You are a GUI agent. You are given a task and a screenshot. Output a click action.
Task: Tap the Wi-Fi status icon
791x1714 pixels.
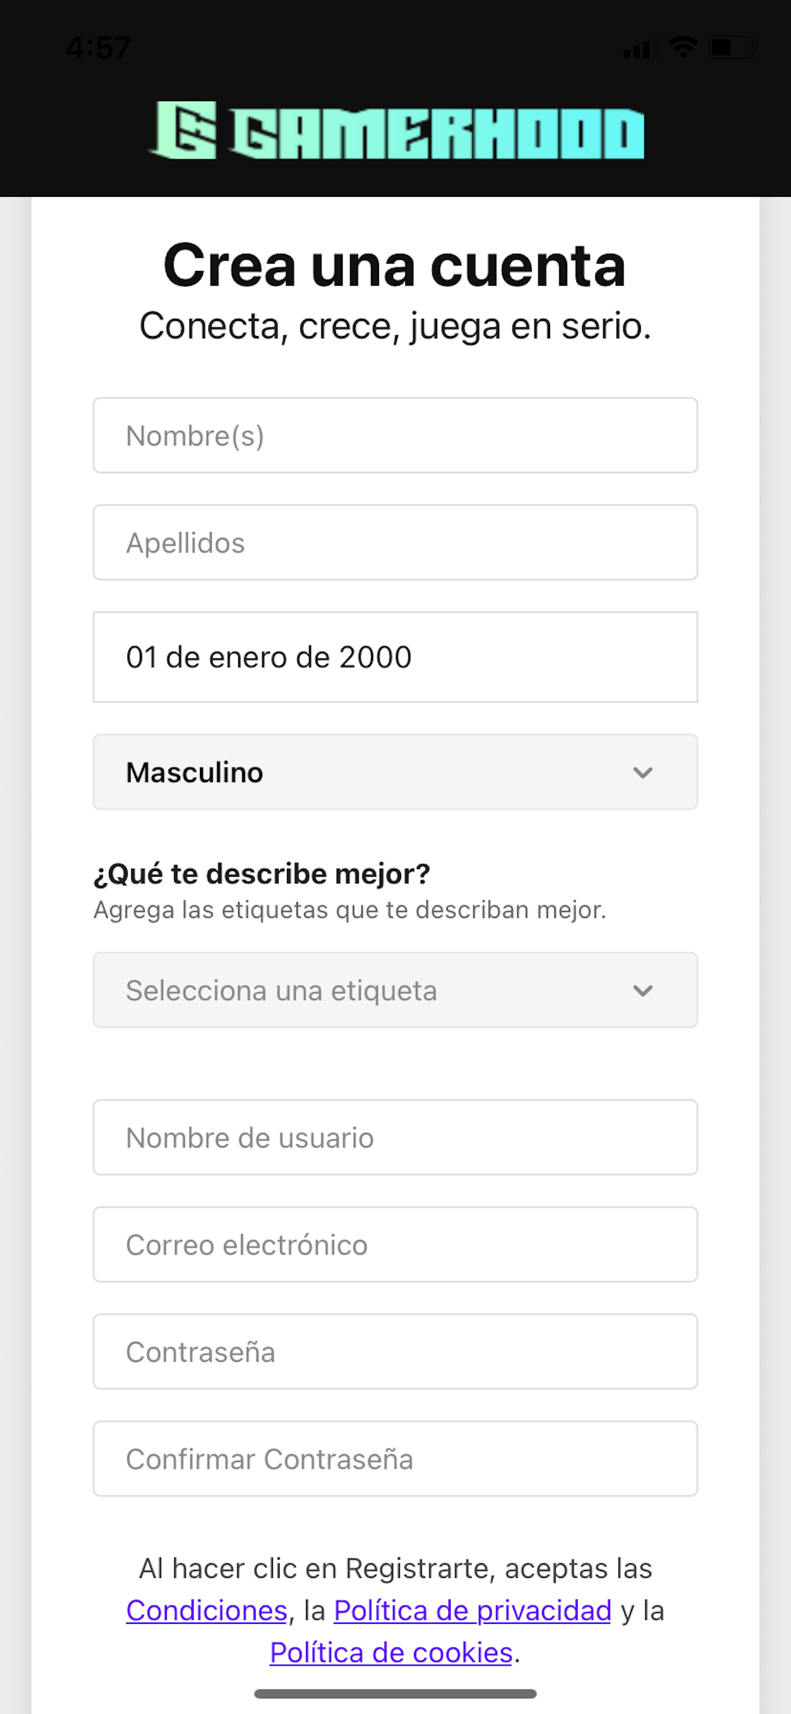pyautogui.click(x=682, y=47)
